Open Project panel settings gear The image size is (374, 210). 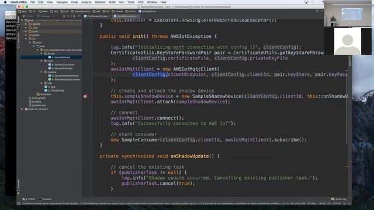click(x=74, y=16)
